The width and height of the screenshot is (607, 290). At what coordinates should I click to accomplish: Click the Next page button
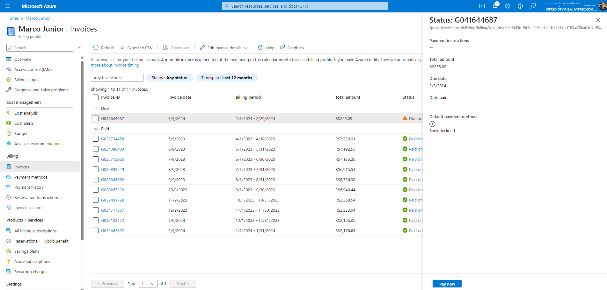183,284
